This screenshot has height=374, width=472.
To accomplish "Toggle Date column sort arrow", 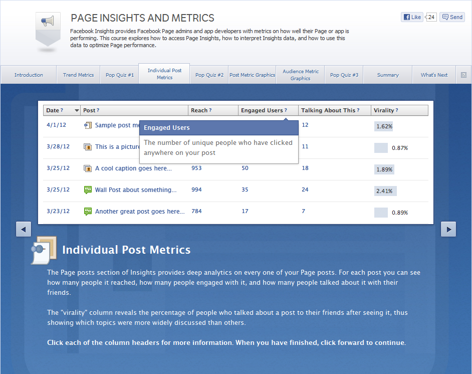I will pos(77,110).
